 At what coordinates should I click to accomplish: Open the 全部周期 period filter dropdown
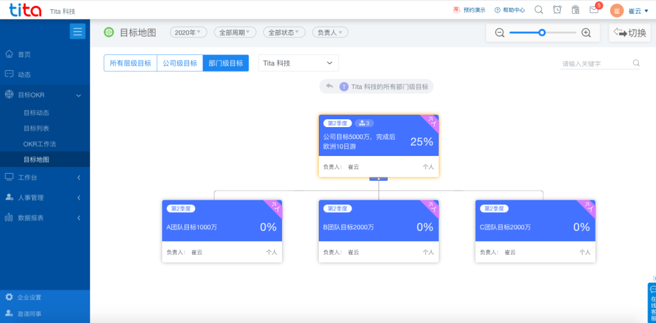click(235, 32)
